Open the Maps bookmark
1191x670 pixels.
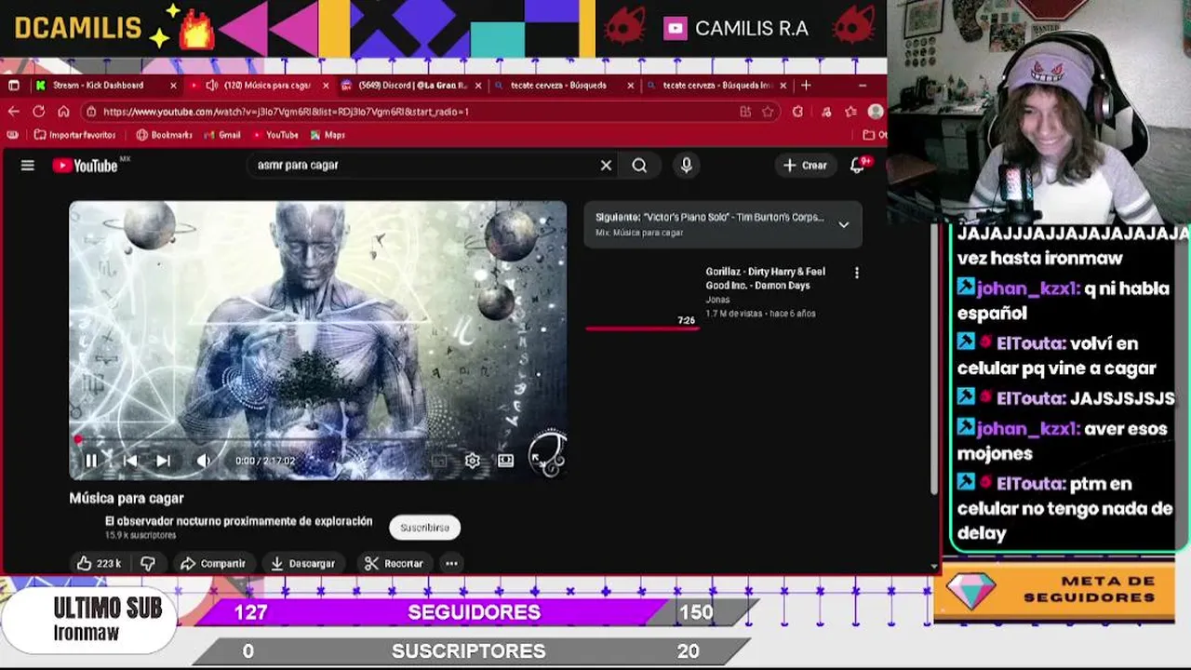(x=328, y=135)
